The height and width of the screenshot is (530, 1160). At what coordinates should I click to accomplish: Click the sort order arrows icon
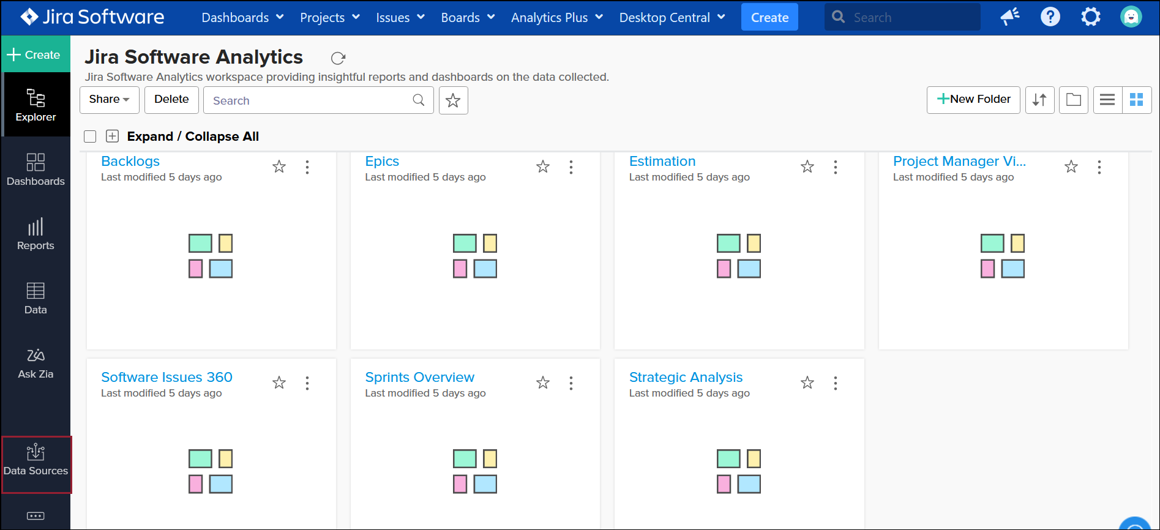(1039, 100)
